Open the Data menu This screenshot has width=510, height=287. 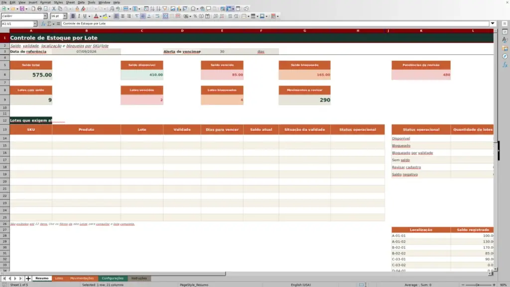81,2
